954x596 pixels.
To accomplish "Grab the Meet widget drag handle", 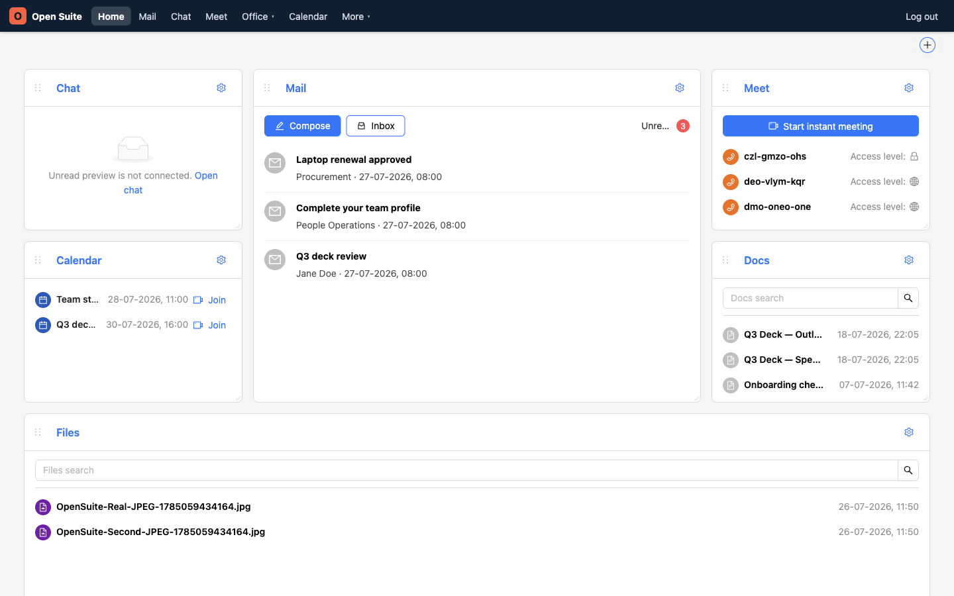I will click(x=725, y=88).
